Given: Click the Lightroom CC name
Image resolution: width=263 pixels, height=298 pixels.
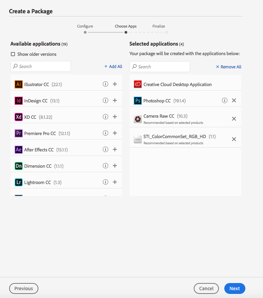Looking at the screenshot, I should (x=38, y=182).
